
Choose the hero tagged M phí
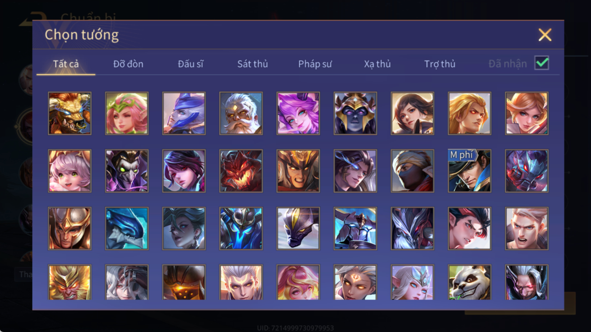pyautogui.click(x=469, y=171)
